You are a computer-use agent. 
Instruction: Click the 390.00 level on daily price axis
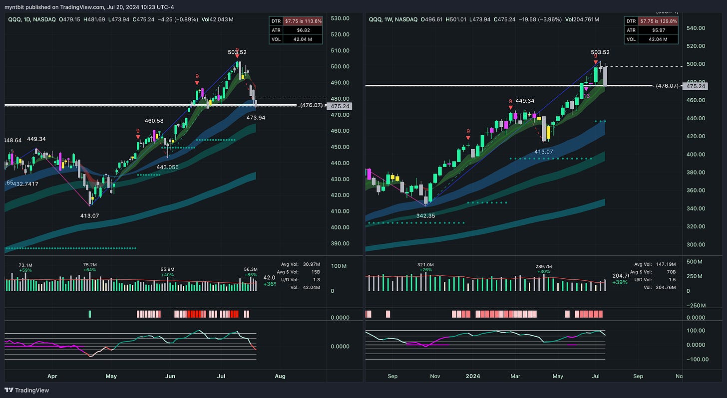[339, 243]
